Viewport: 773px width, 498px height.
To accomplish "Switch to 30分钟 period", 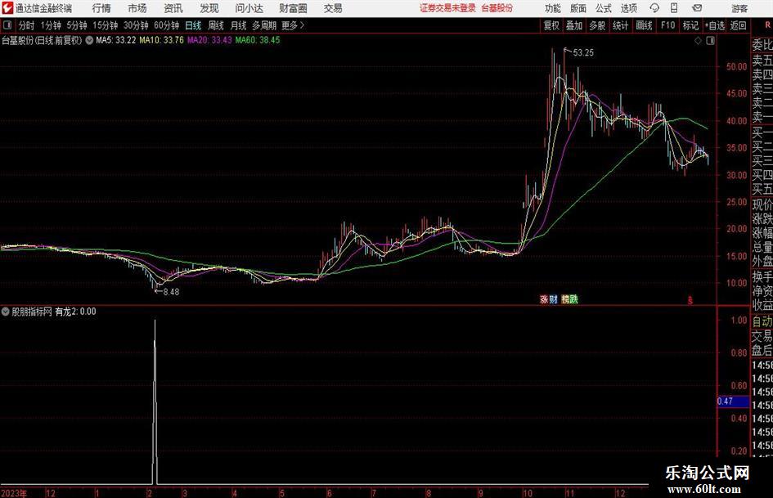I will (136, 25).
